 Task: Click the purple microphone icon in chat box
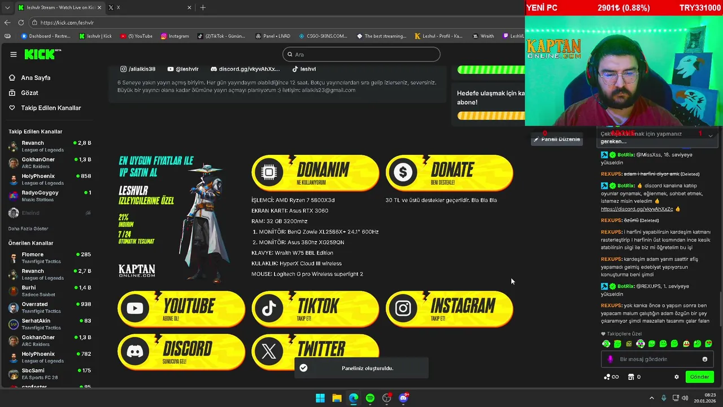(610, 359)
